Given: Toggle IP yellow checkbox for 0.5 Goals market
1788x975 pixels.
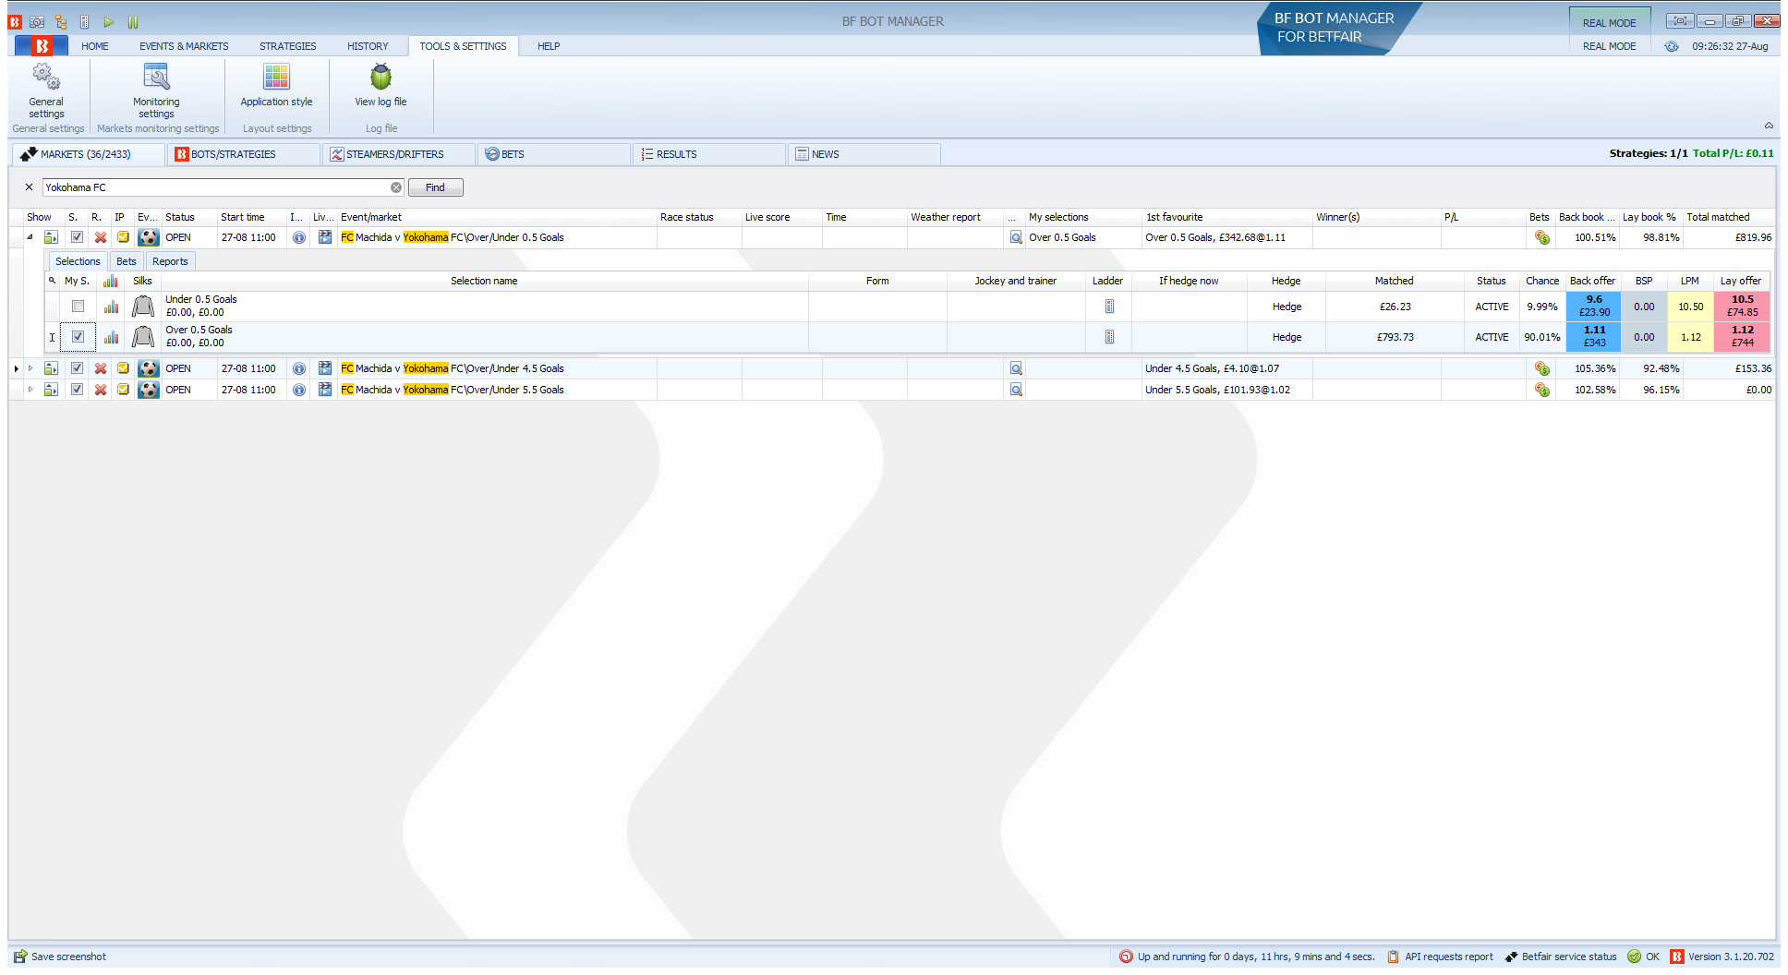Looking at the screenshot, I should pyautogui.click(x=123, y=237).
